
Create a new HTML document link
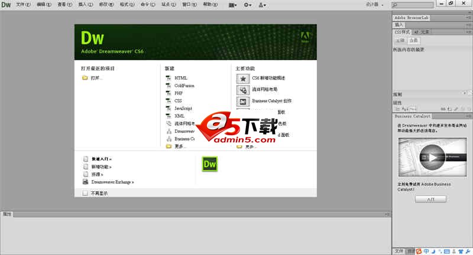coord(181,78)
